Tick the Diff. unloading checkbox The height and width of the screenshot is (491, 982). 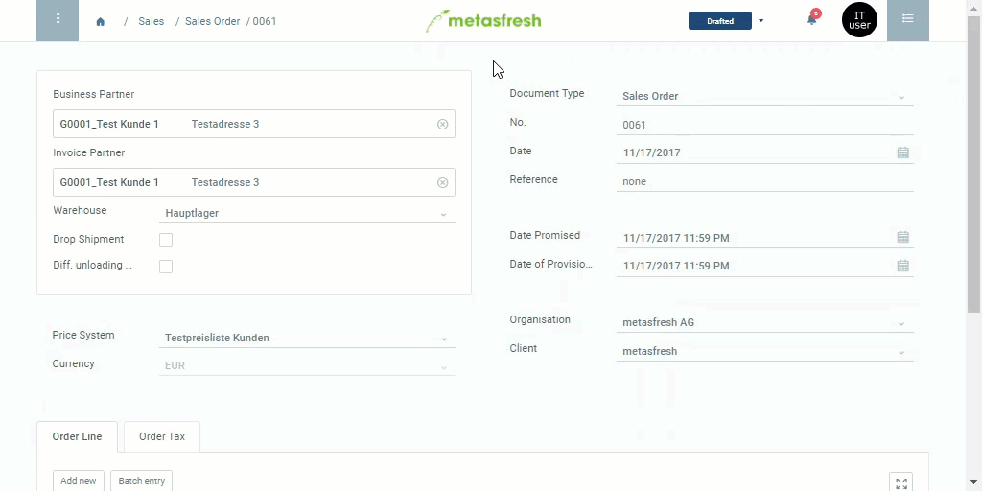coord(166,267)
